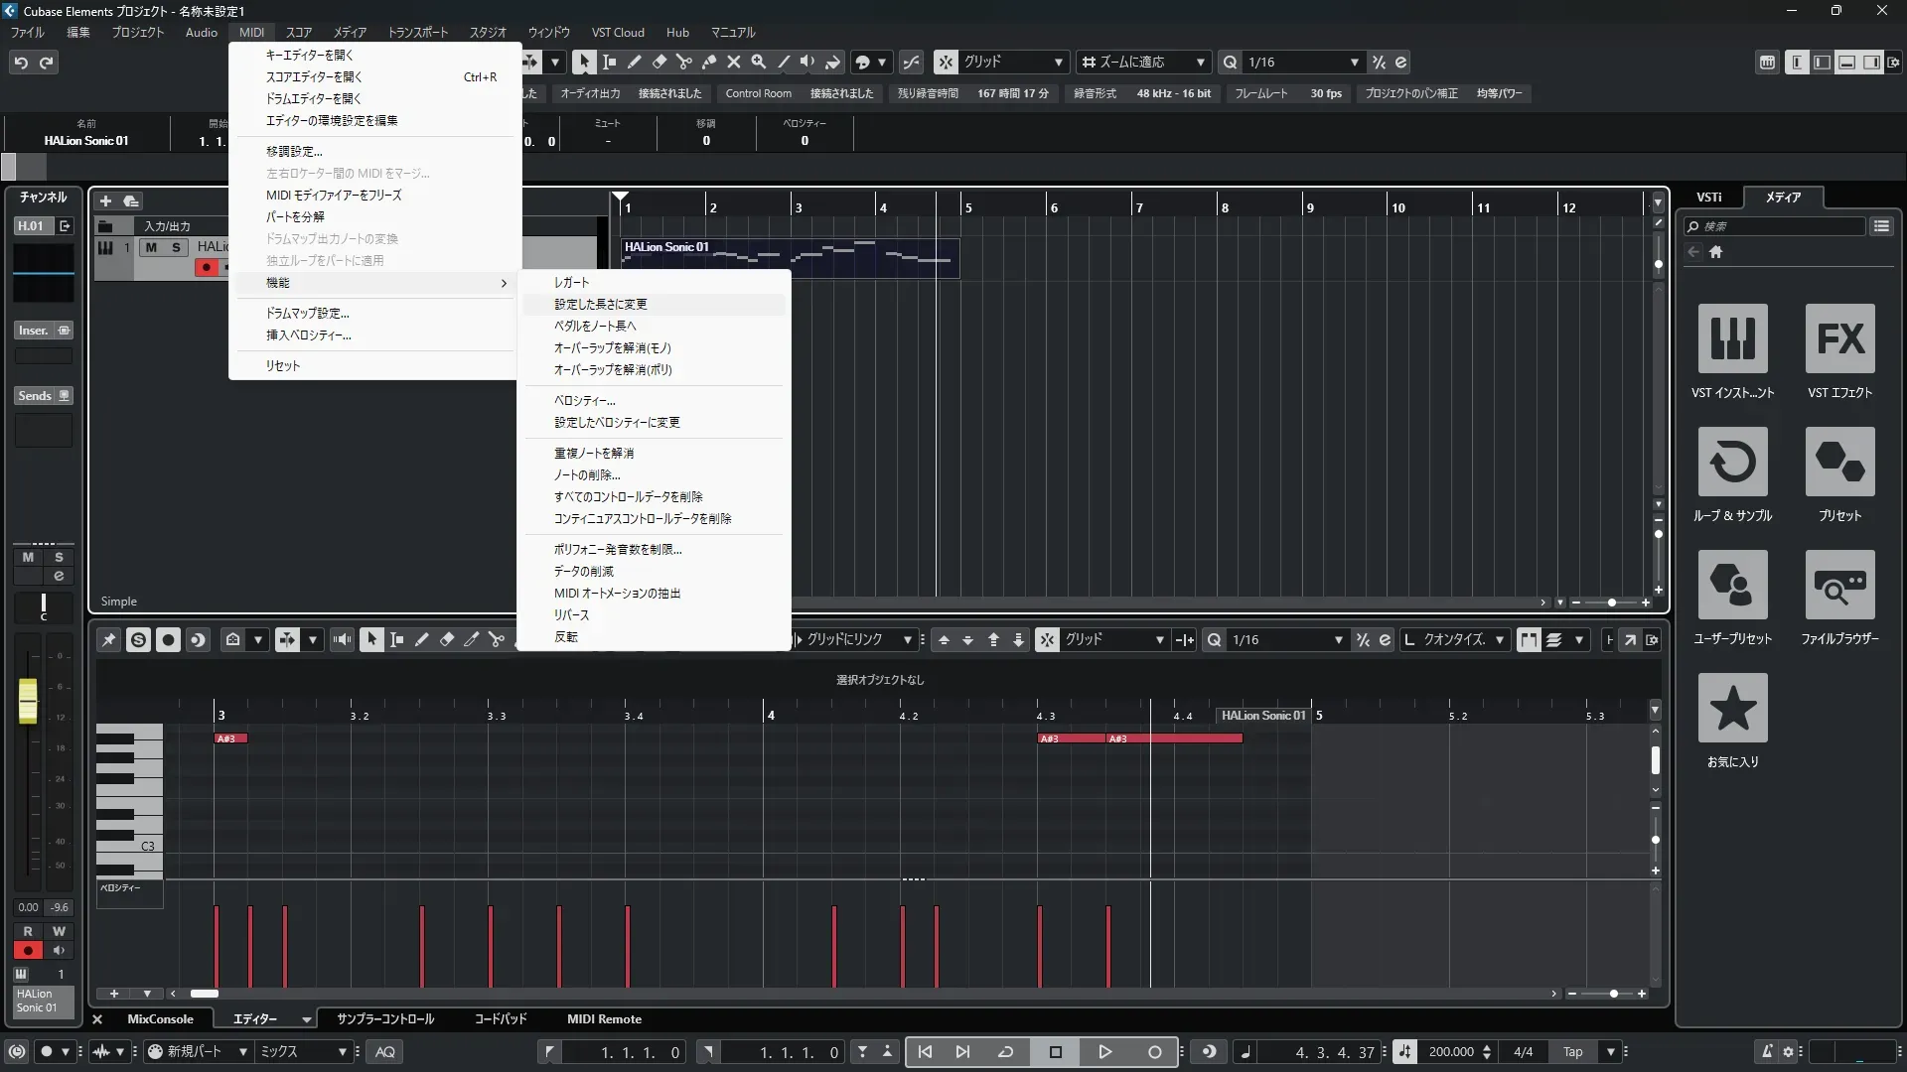Screen dimensions: 1907x1072
Task: Open the Loops & Samples tile
Action: pyautogui.click(x=1732, y=463)
